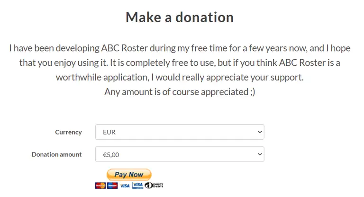This screenshot has height=197, width=364.
Task: Click the Currency field's chevron arrow
Action: tap(259, 132)
